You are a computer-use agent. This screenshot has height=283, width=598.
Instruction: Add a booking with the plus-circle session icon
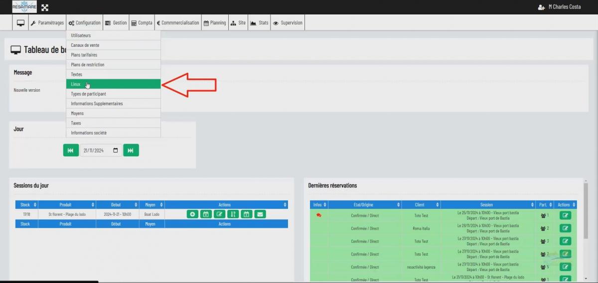tap(193, 214)
